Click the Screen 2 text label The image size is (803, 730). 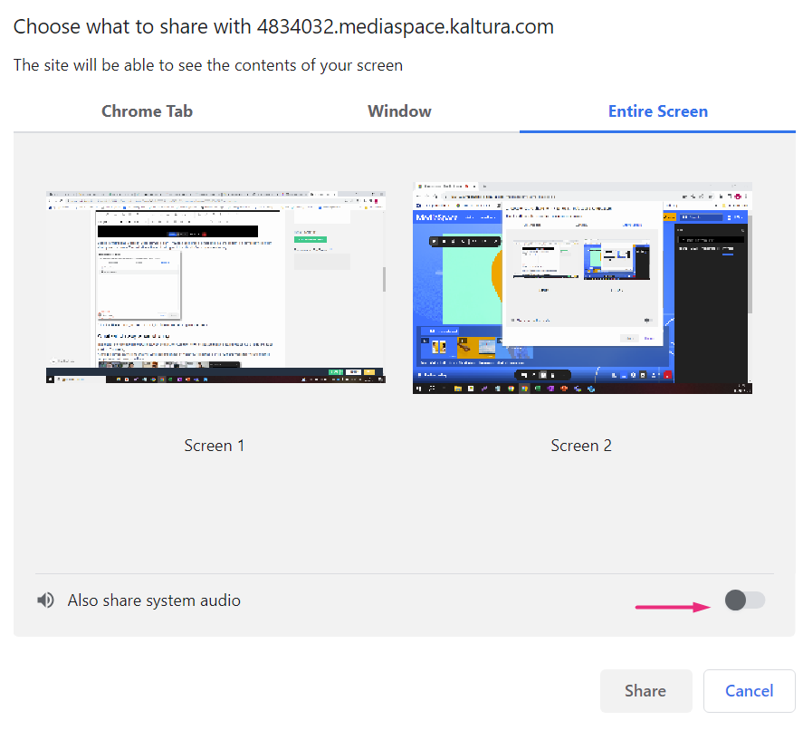[581, 446]
